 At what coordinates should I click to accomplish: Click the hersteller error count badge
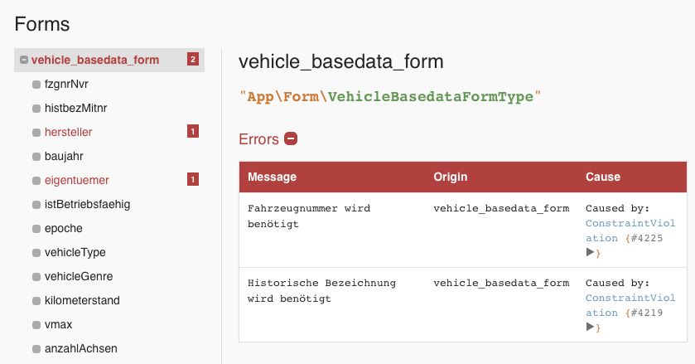click(193, 131)
